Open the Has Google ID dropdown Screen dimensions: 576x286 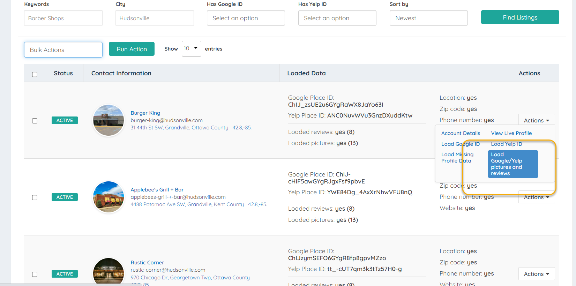point(246,18)
